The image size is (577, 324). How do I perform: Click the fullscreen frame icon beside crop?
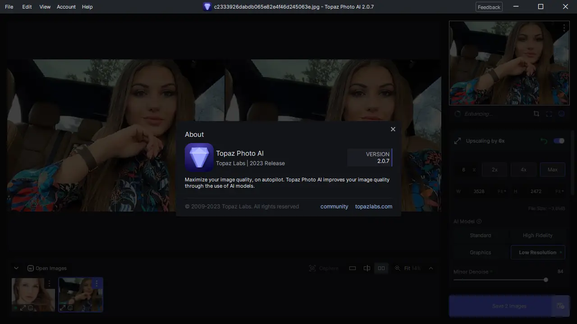[549, 114]
